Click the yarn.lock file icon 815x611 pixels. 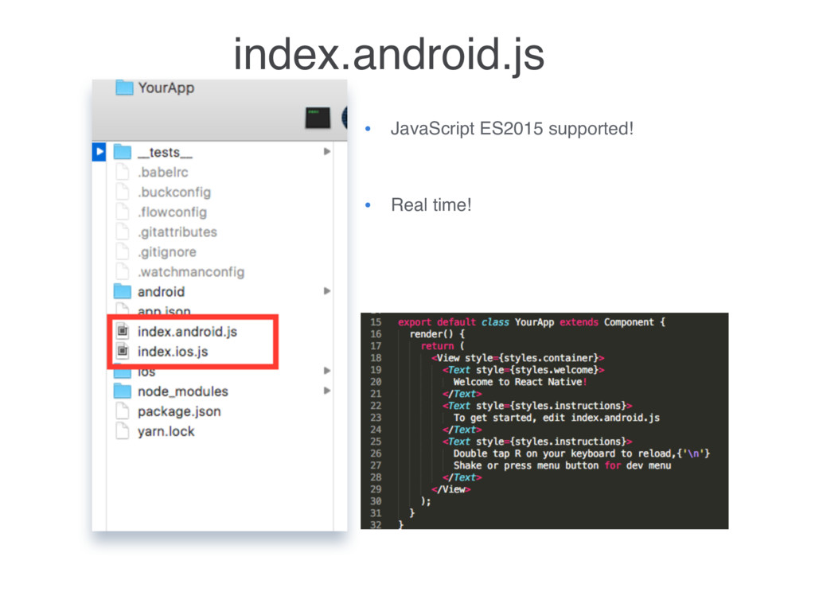pyautogui.click(x=123, y=430)
